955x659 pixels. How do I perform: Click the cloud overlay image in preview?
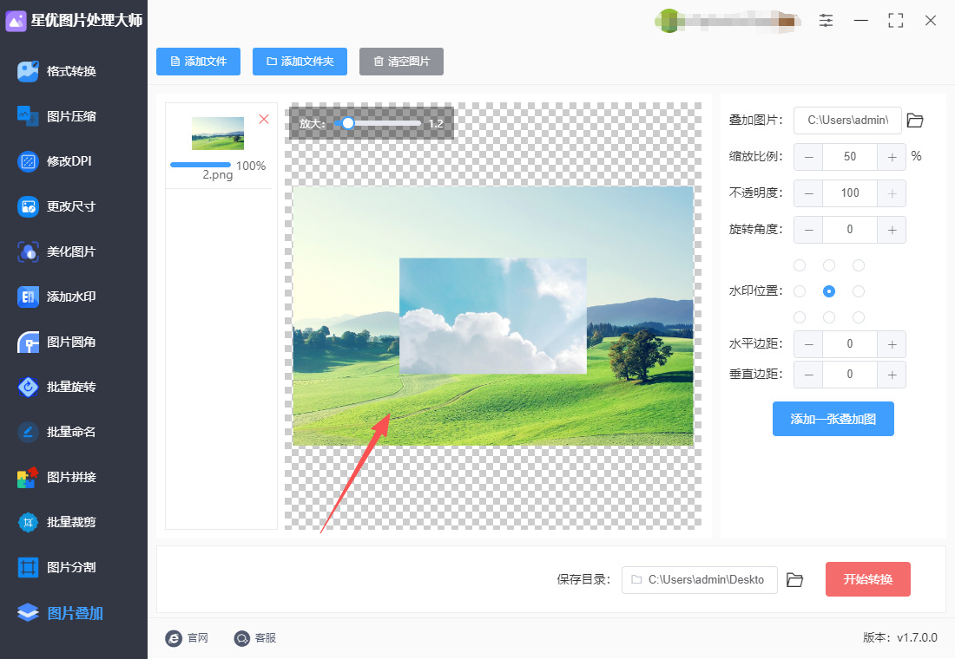click(x=493, y=316)
